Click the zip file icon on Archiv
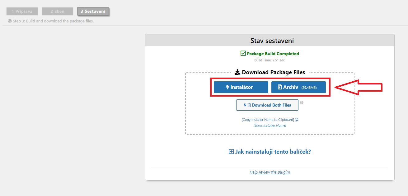 pos(280,87)
